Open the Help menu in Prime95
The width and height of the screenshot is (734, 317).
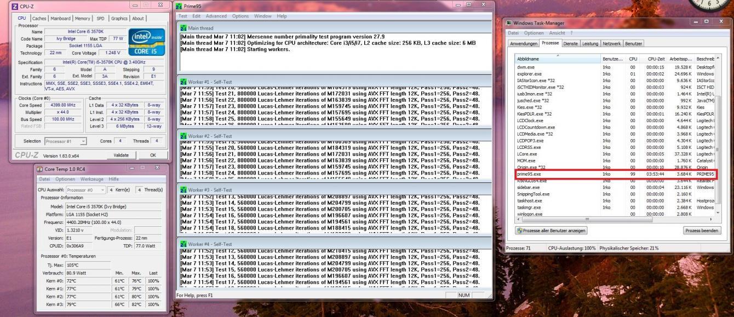point(282,16)
